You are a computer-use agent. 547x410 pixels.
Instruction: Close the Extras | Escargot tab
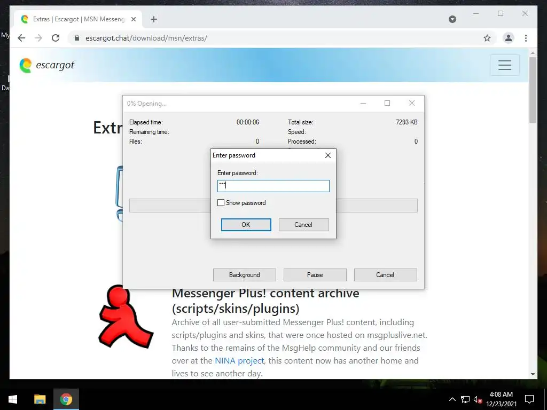pyautogui.click(x=133, y=19)
